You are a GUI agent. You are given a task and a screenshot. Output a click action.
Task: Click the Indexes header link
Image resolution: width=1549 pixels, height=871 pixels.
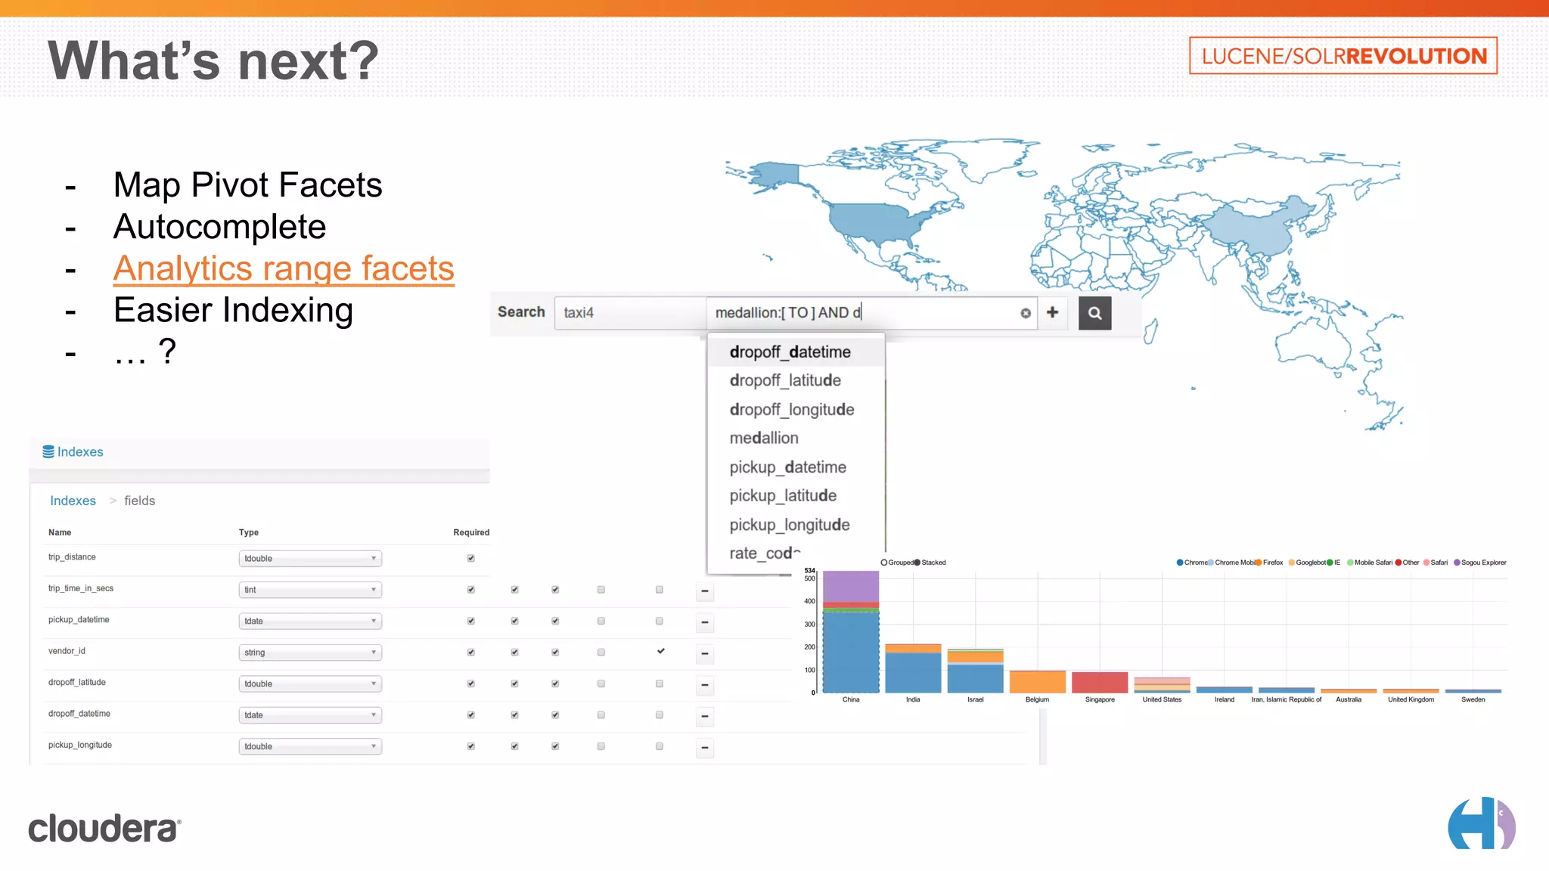80,451
